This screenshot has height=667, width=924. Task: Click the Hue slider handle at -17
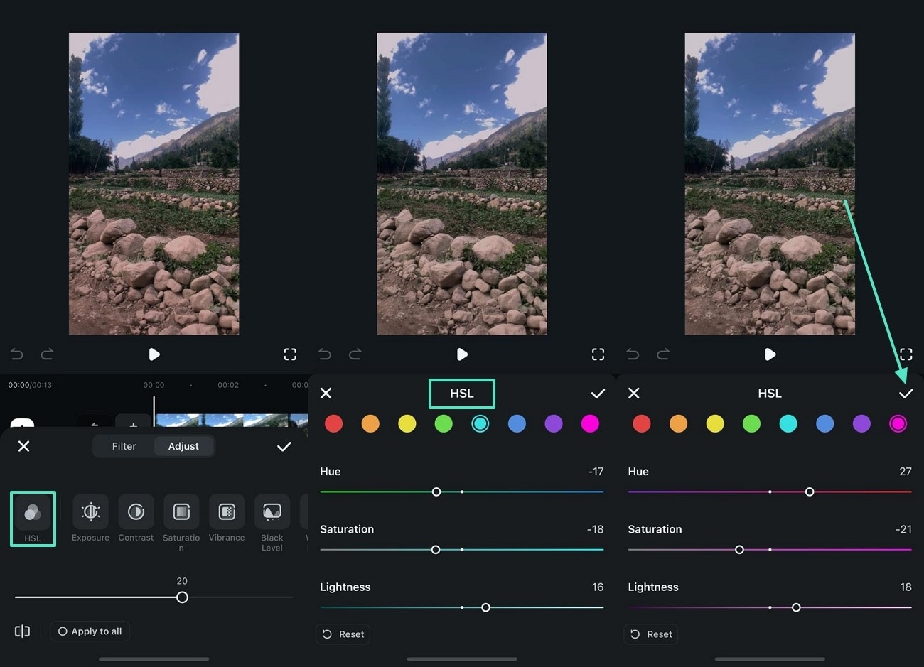tap(436, 492)
